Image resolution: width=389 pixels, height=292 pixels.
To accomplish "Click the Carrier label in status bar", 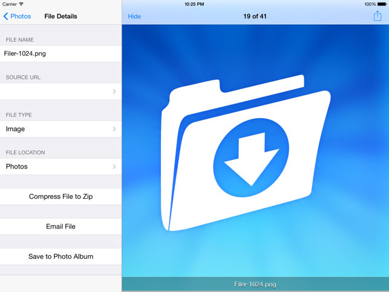I will (x=10, y=4).
